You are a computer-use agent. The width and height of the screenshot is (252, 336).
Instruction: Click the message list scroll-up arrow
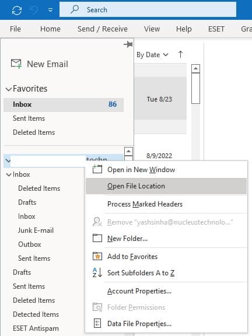point(195,69)
